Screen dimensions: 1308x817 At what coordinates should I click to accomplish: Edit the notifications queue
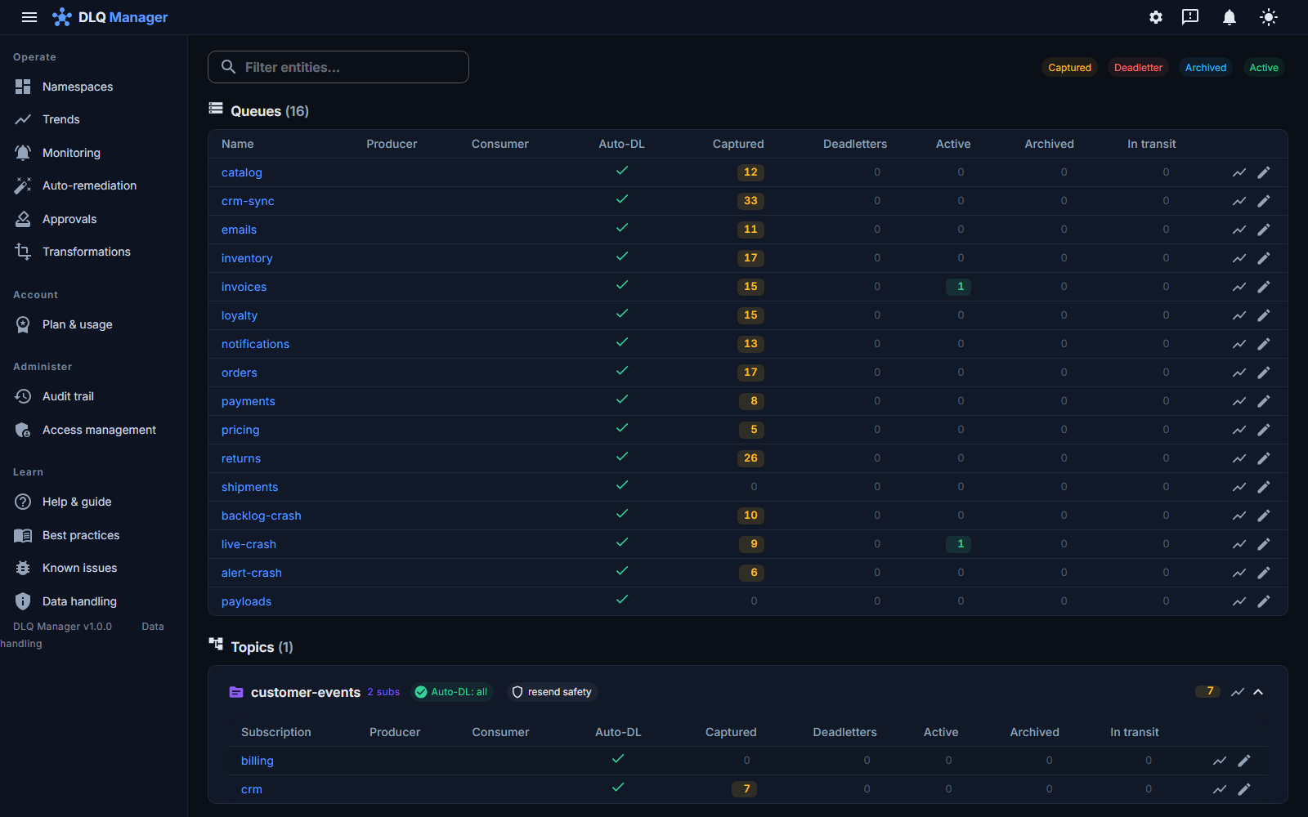(x=1264, y=344)
